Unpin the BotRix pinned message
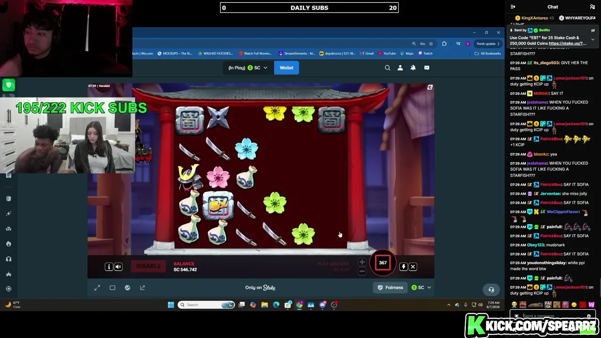The height and width of the screenshot is (338, 601). click(593, 31)
